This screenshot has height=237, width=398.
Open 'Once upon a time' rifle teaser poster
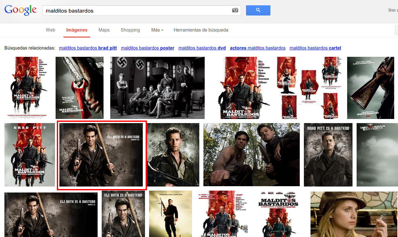[371, 88]
